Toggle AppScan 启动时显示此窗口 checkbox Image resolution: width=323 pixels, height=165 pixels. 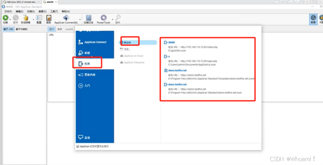78,146
